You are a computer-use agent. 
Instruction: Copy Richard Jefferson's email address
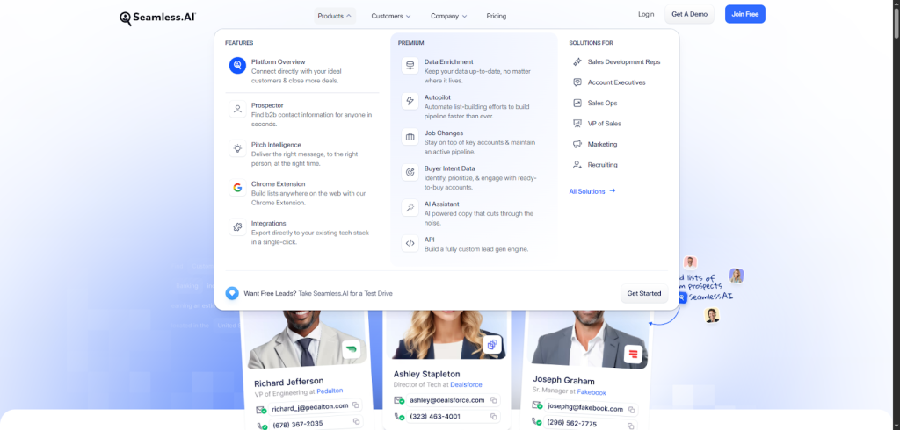click(356, 405)
